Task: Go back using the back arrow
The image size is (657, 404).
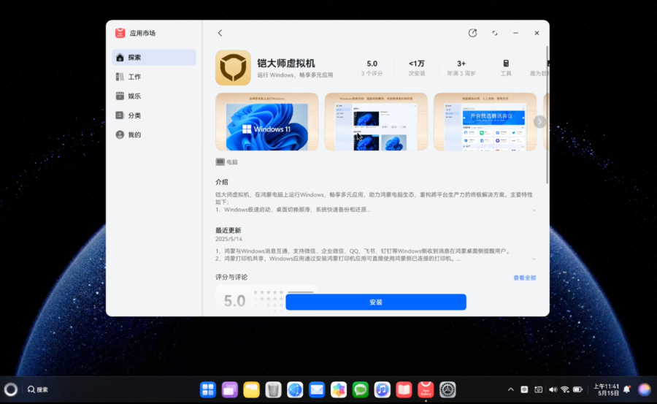Action: [x=220, y=33]
